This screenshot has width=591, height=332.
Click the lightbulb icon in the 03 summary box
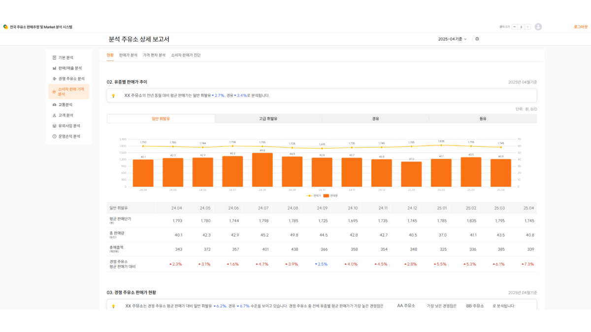click(113, 306)
